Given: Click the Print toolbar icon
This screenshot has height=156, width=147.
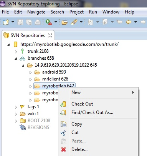Looking at the screenshot, I should (x=38, y=22).
